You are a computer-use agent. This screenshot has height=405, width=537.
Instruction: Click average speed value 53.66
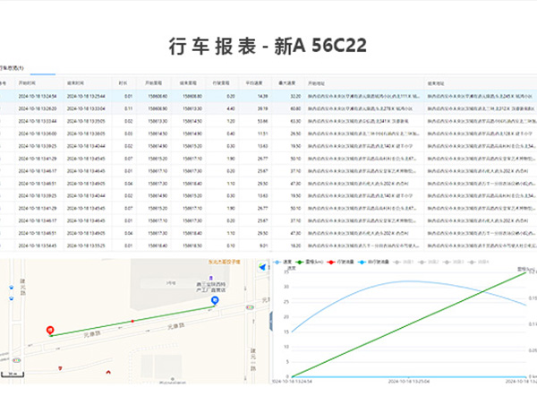[x=262, y=121]
